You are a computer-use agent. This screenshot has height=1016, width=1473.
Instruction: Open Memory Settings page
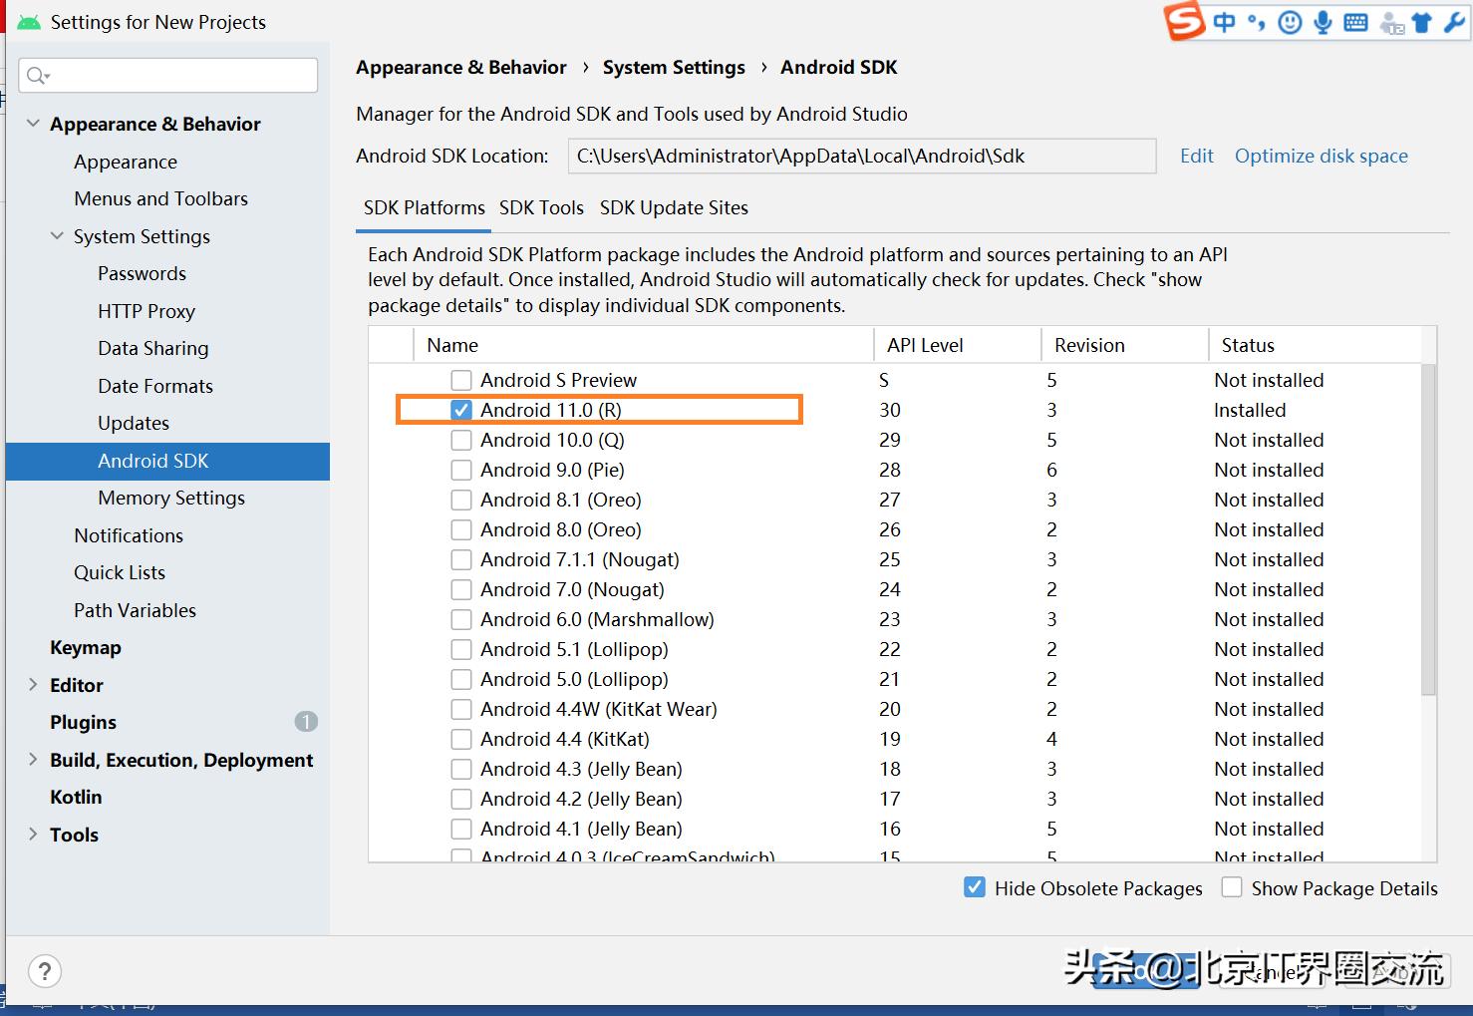click(x=171, y=498)
